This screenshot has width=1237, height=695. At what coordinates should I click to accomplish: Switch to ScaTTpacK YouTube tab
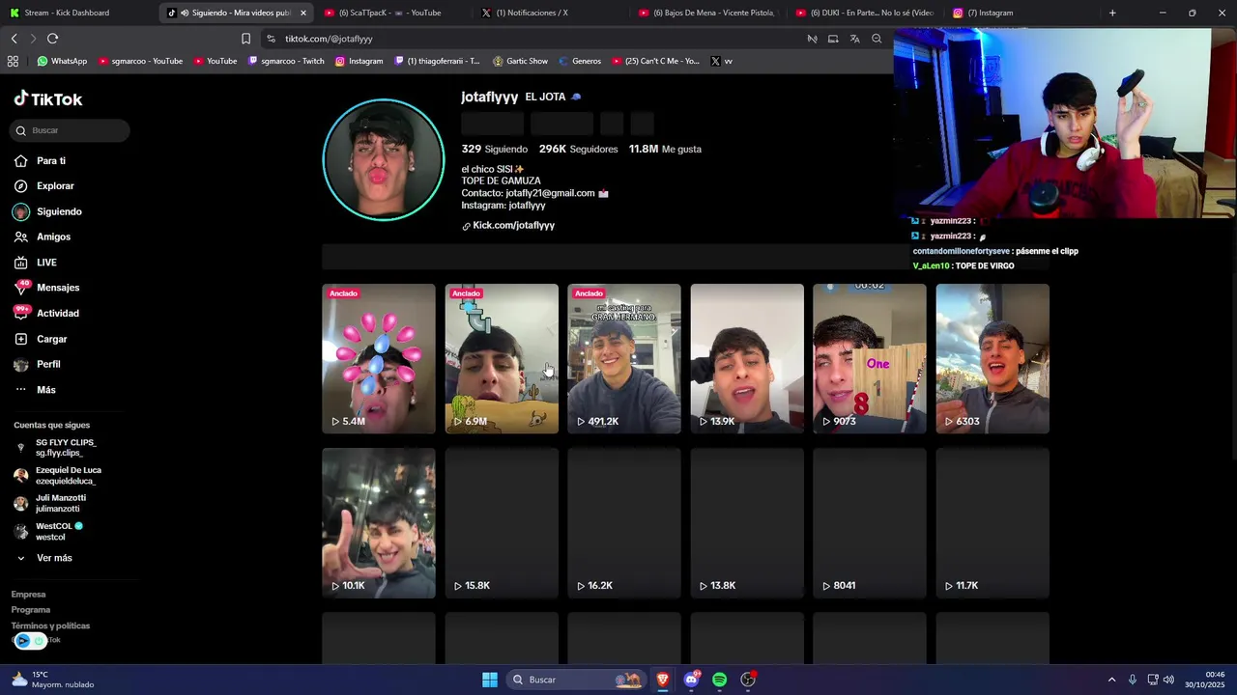tap(391, 13)
